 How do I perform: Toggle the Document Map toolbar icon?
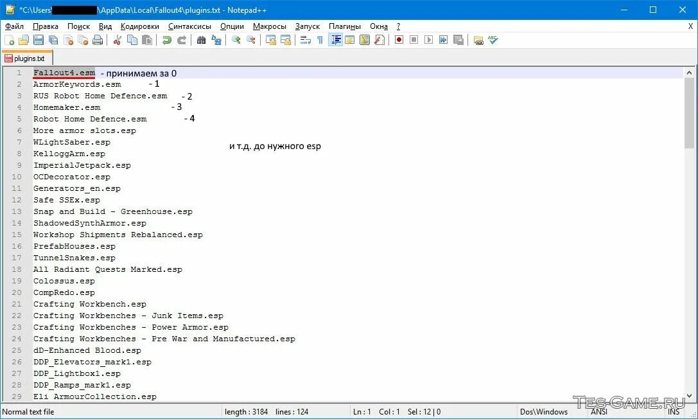point(365,40)
